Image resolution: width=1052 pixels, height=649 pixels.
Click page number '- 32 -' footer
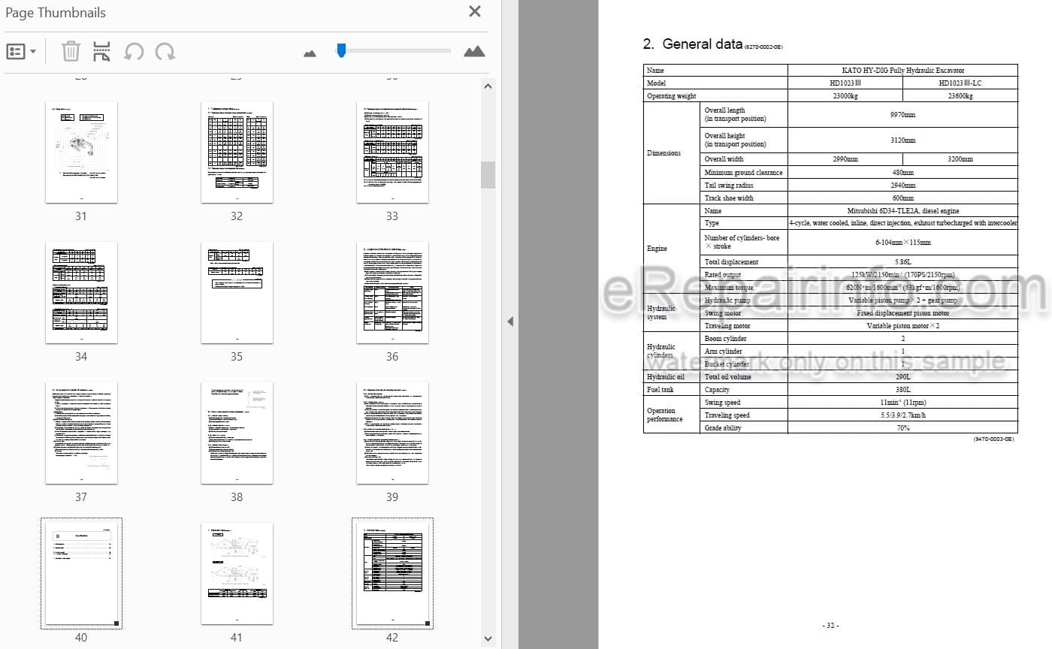pos(830,625)
